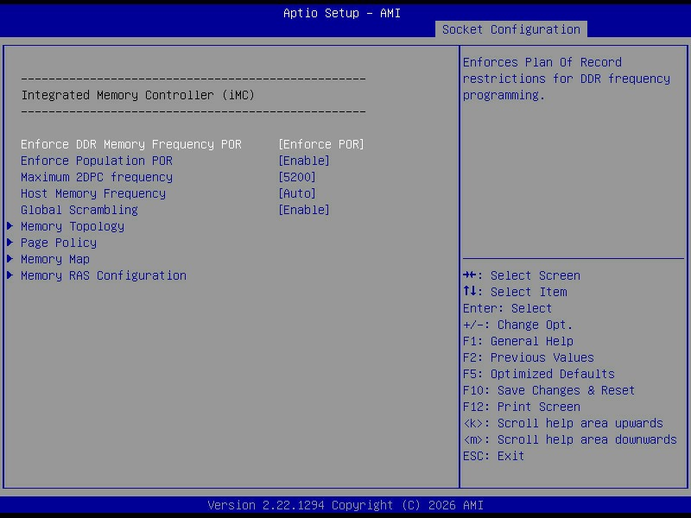
Task: Click <m>: Scroll help area downwards hint
Action: 570,439
